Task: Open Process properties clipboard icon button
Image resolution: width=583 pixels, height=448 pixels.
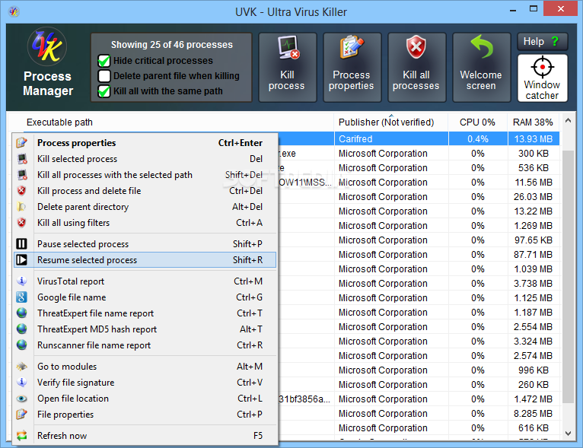Action: (352, 47)
